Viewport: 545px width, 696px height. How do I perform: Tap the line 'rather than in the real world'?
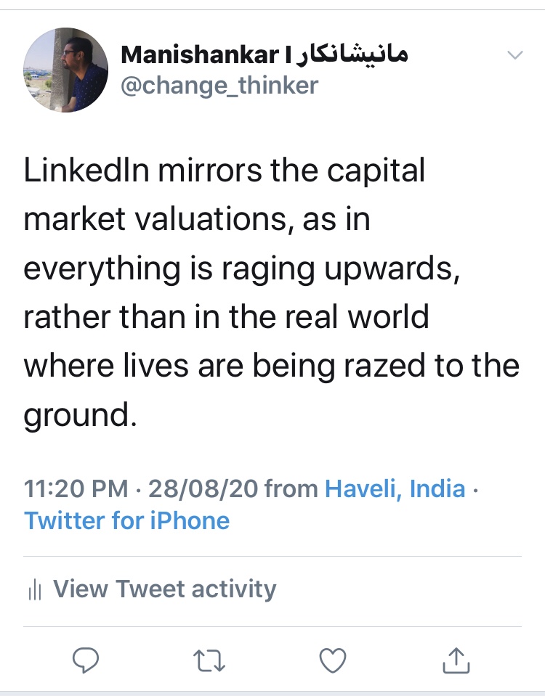pyautogui.click(x=226, y=317)
